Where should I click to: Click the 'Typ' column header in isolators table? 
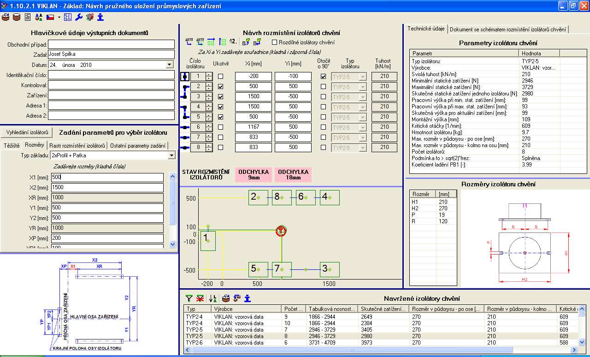pyautogui.click(x=197, y=309)
